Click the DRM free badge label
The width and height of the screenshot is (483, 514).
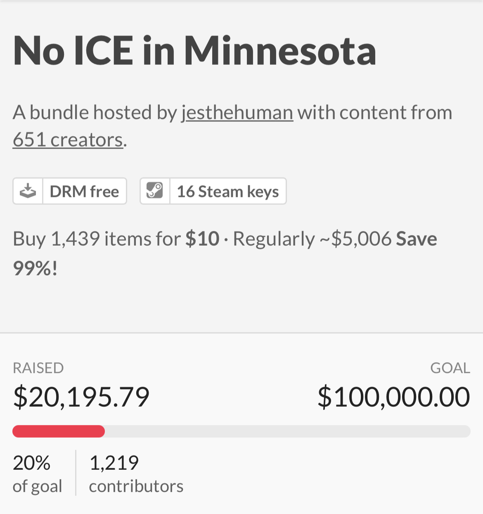(84, 192)
